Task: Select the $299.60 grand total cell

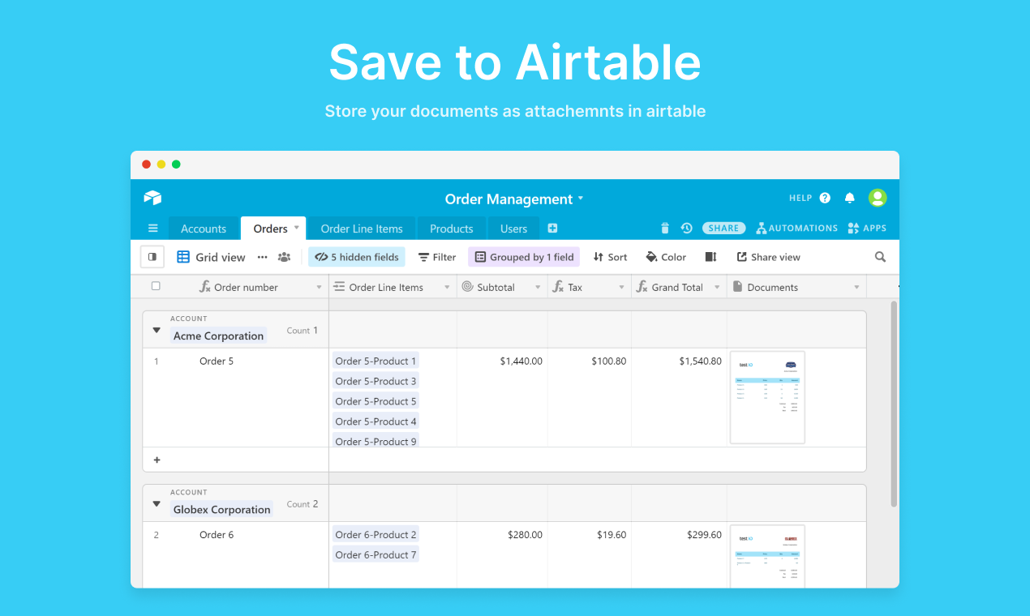Action: 679,555
